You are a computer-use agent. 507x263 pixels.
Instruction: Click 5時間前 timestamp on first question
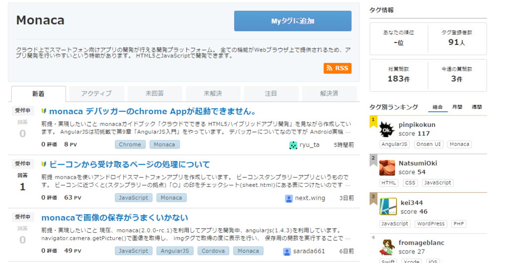344,145
